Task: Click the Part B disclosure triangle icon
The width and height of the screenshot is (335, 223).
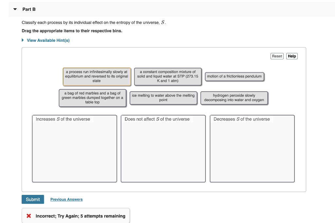Action: coord(15,9)
